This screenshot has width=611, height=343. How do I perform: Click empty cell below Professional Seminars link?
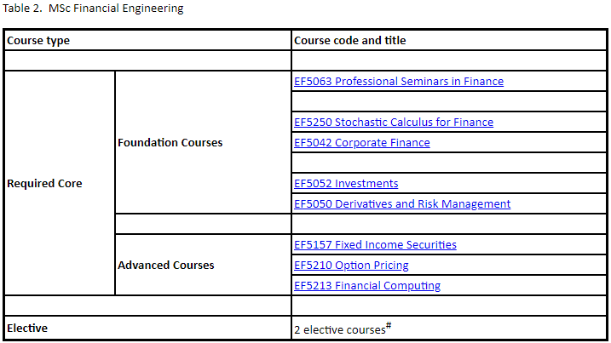pyautogui.click(x=448, y=101)
